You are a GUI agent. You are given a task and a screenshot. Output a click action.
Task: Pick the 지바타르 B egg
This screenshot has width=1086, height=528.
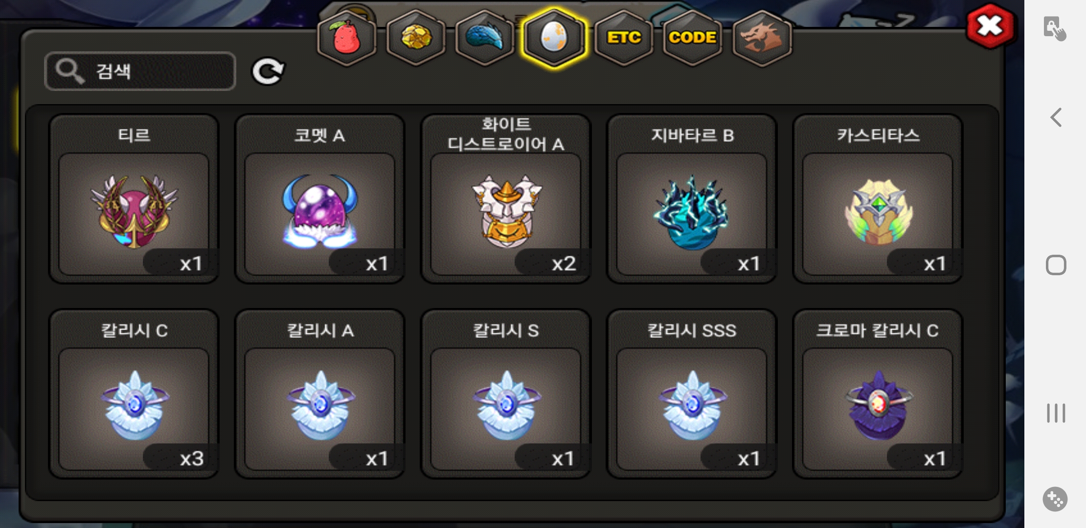(x=692, y=199)
